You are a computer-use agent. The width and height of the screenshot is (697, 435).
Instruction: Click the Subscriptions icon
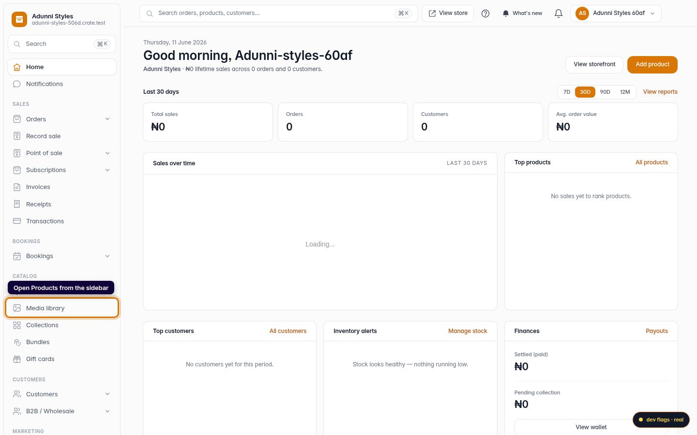click(17, 170)
